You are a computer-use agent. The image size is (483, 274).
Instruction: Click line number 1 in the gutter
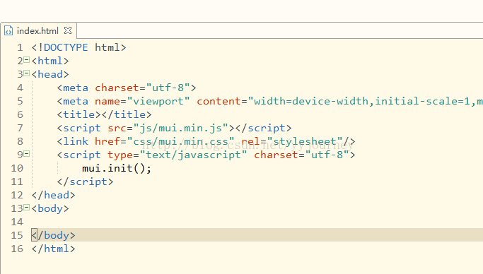20,47
